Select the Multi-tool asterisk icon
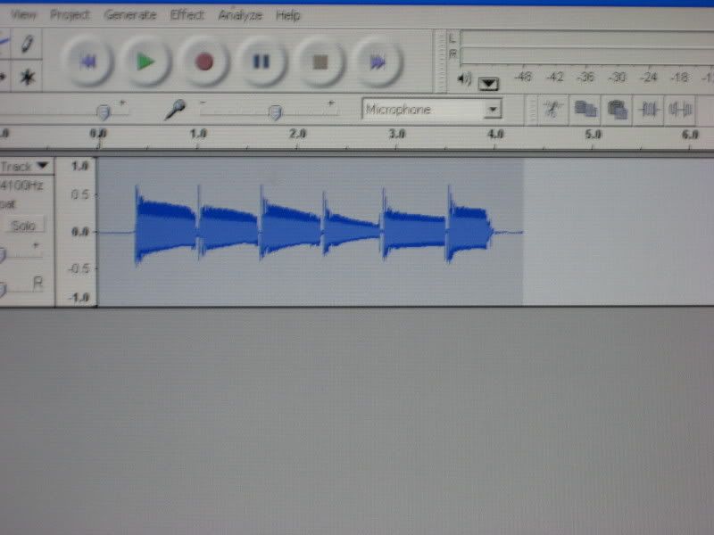This screenshot has width=714, height=535. (x=28, y=77)
